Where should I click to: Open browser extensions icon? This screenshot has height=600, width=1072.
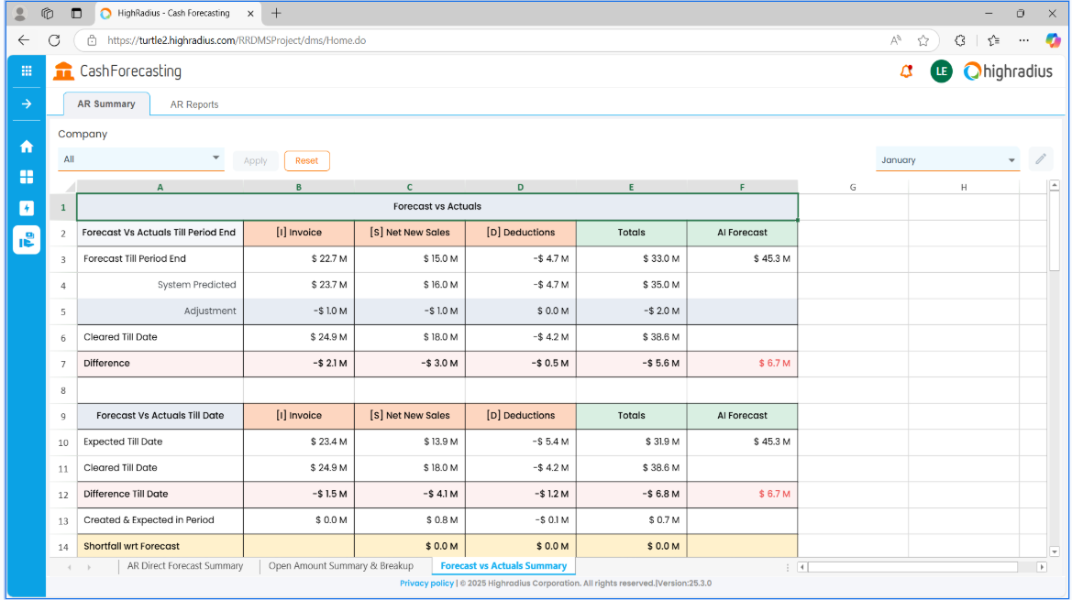(x=960, y=40)
